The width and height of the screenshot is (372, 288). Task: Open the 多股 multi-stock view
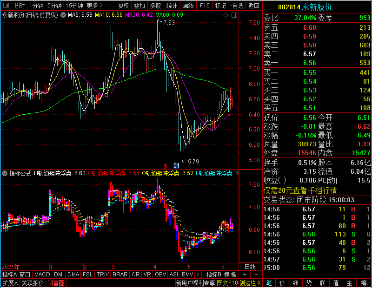point(155,6)
